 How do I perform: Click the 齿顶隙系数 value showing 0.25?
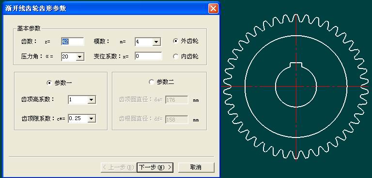point(78,119)
